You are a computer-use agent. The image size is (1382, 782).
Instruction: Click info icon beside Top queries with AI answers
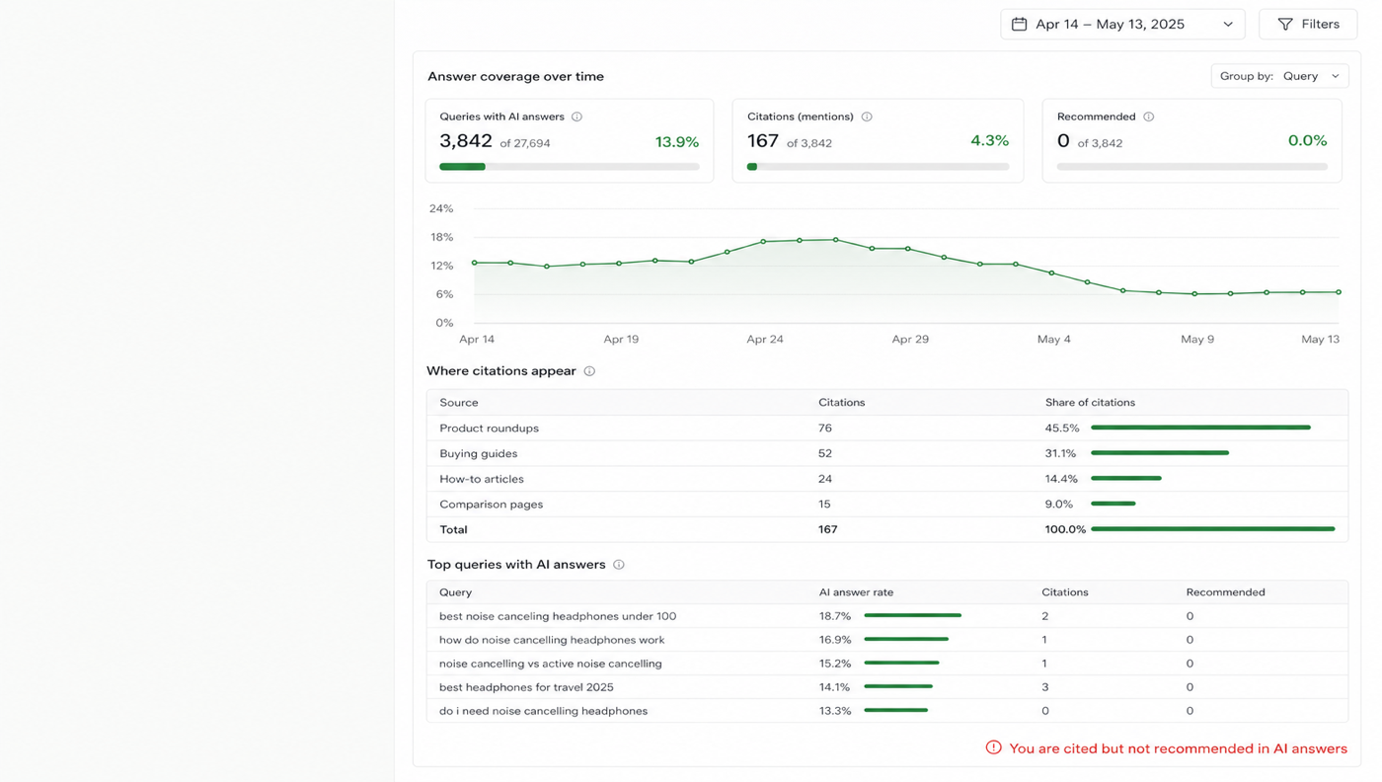click(619, 565)
